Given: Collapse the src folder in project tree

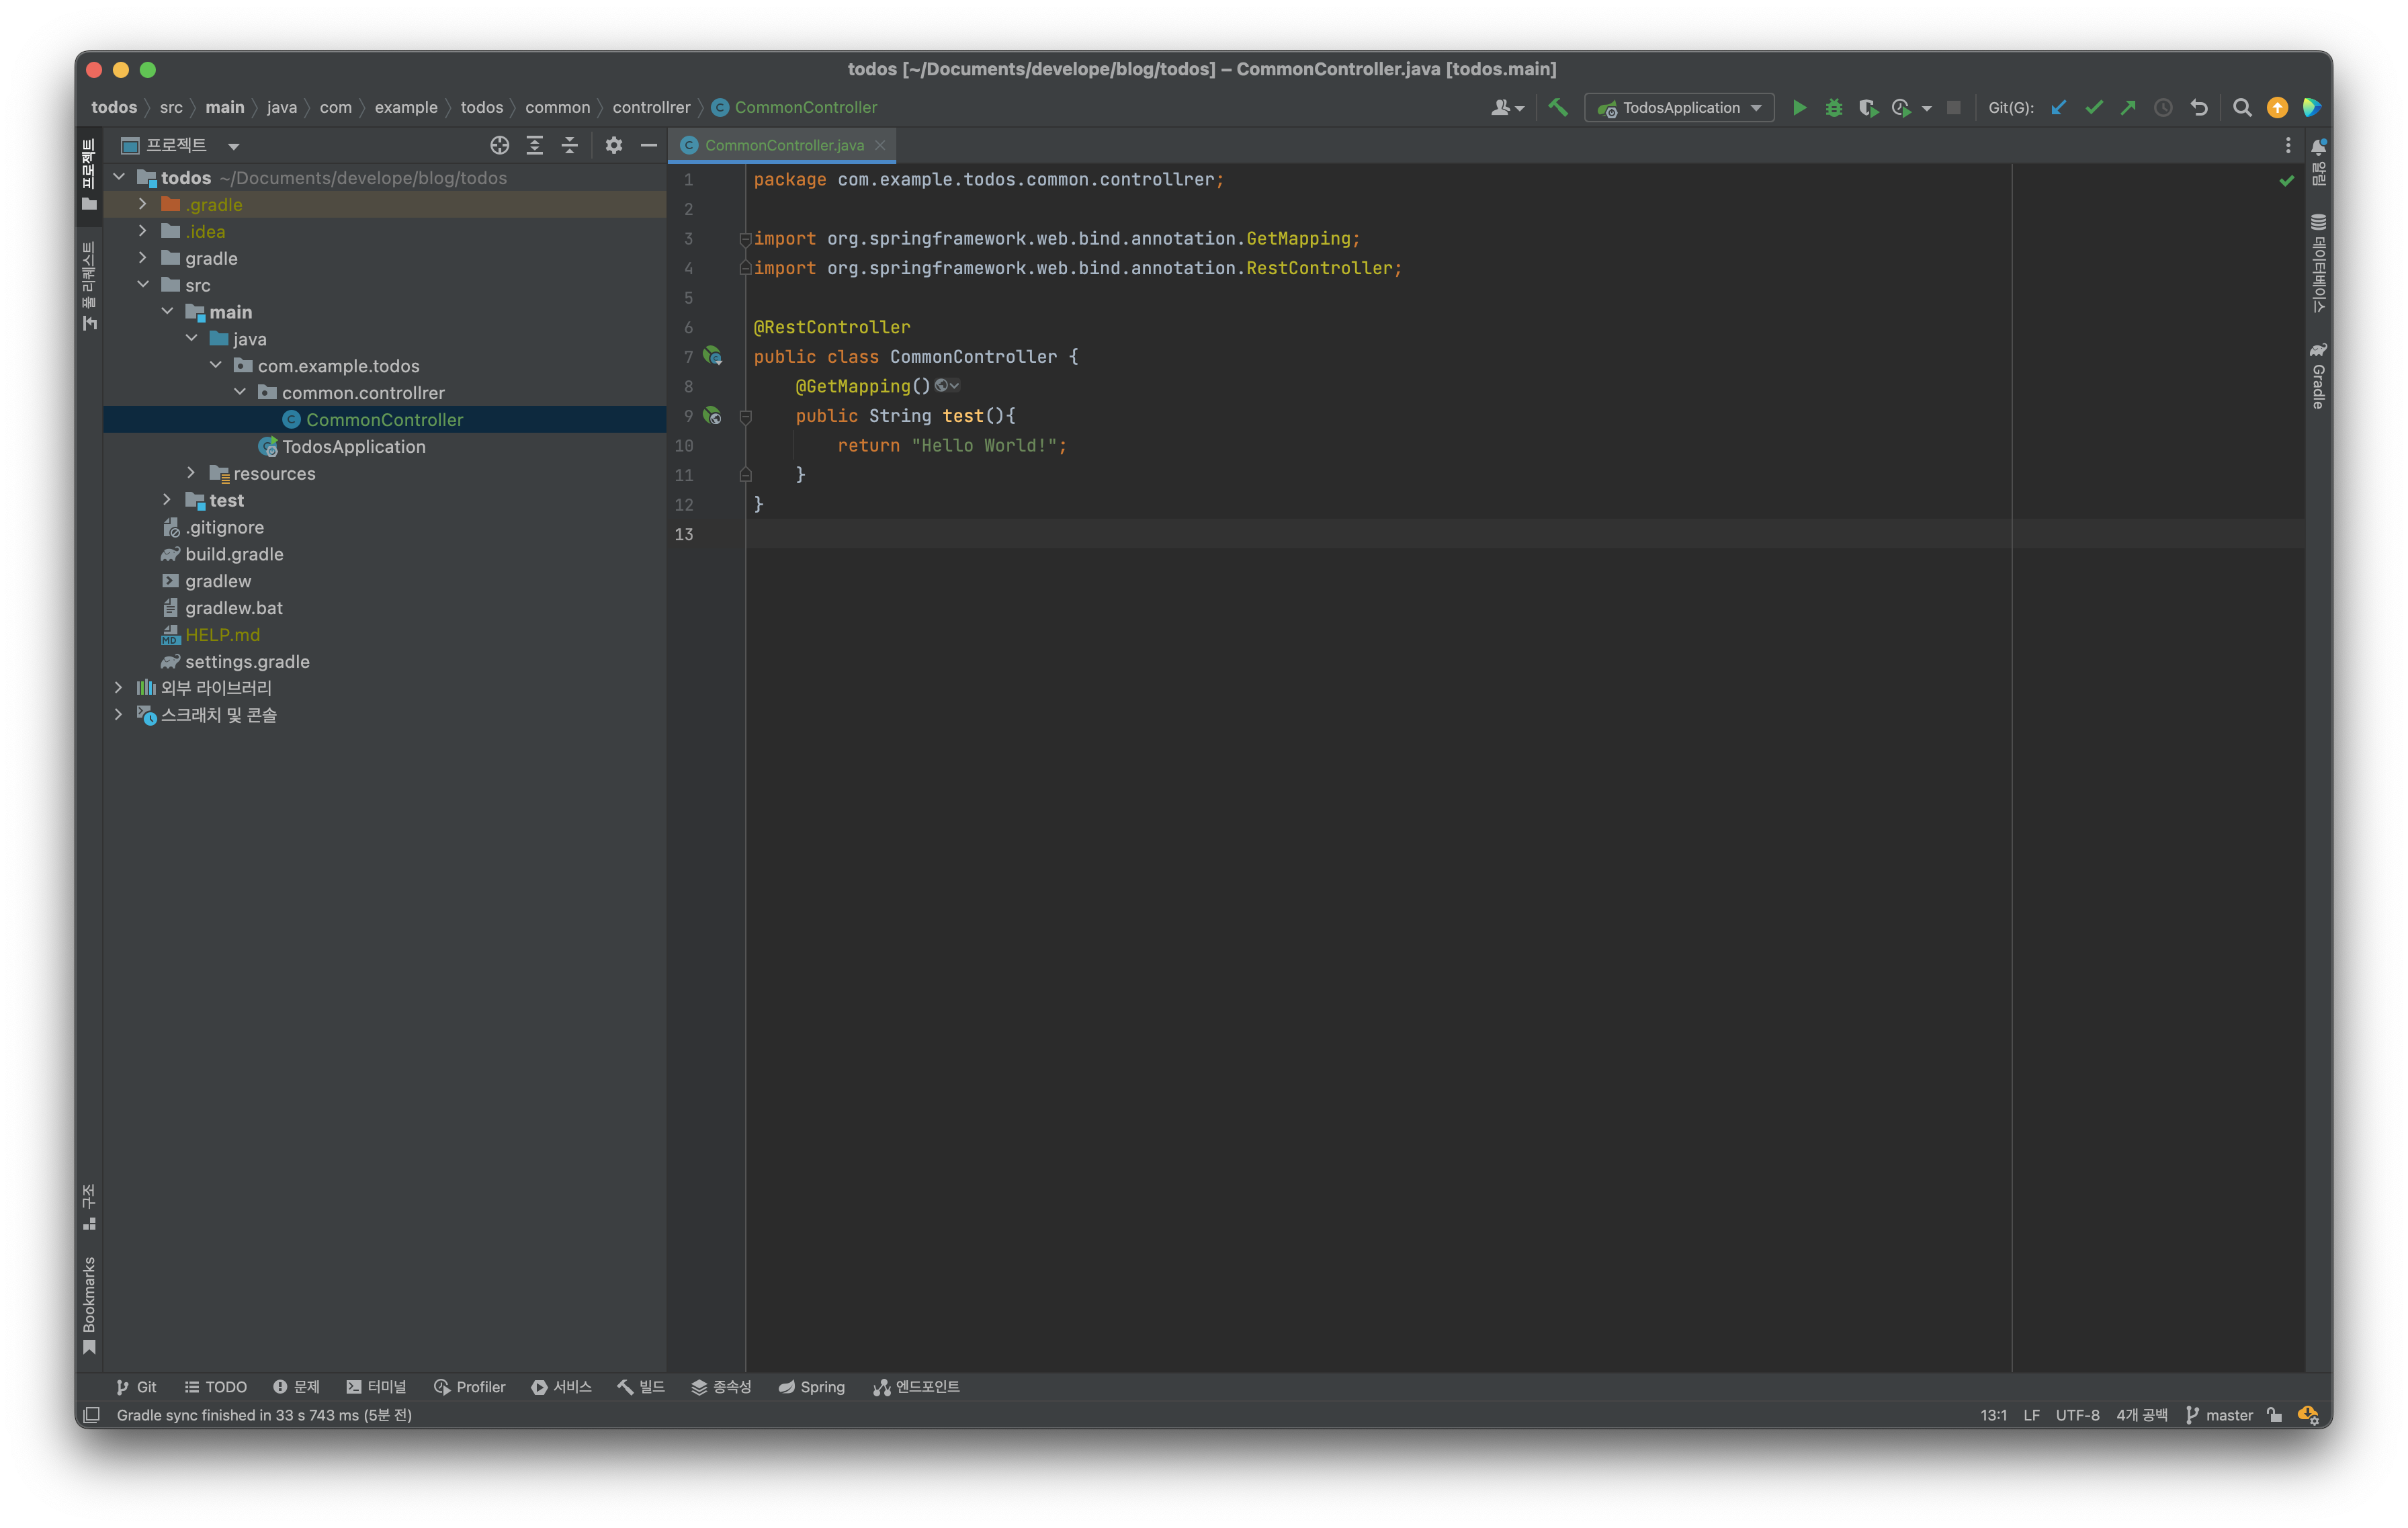Looking at the screenshot, I should coord(143,285).
